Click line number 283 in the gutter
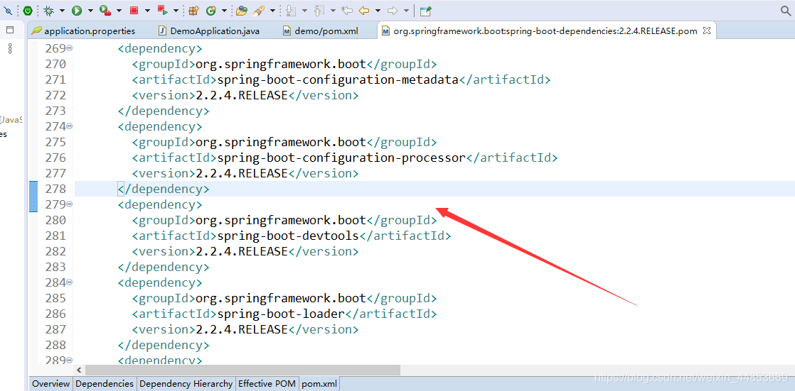 click(x=55, y=267)
